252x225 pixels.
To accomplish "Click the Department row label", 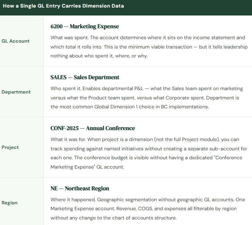I will [16, 92].
